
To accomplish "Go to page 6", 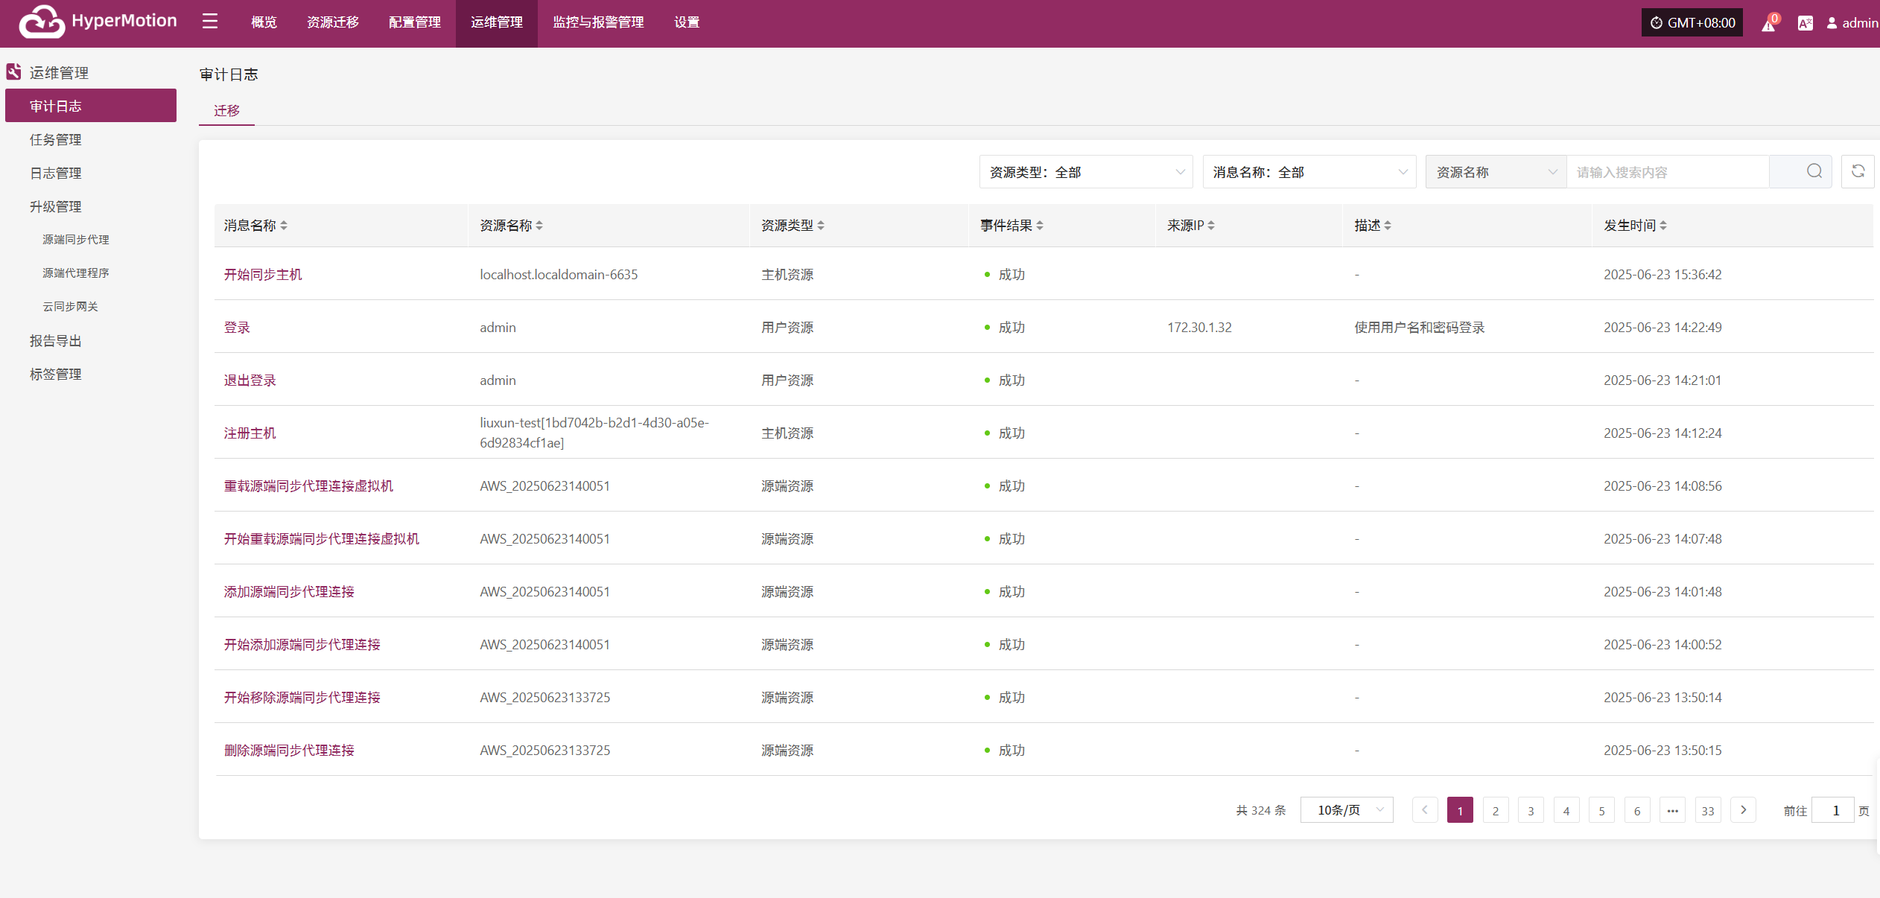I will click(x=1637, y=810).
